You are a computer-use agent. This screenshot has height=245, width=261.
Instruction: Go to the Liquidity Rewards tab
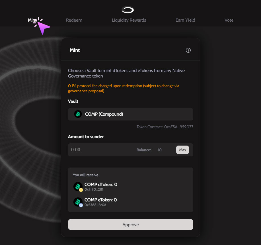(x=129, y=20)
